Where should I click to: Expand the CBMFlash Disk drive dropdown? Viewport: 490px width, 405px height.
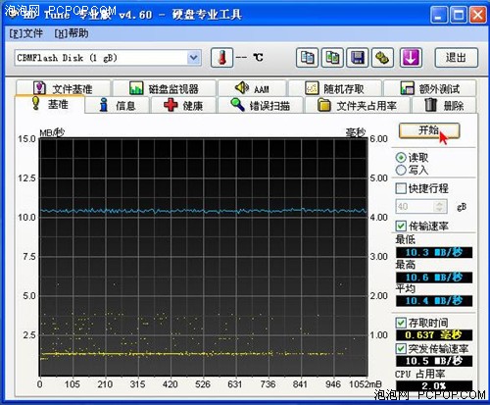click(194, 58)
